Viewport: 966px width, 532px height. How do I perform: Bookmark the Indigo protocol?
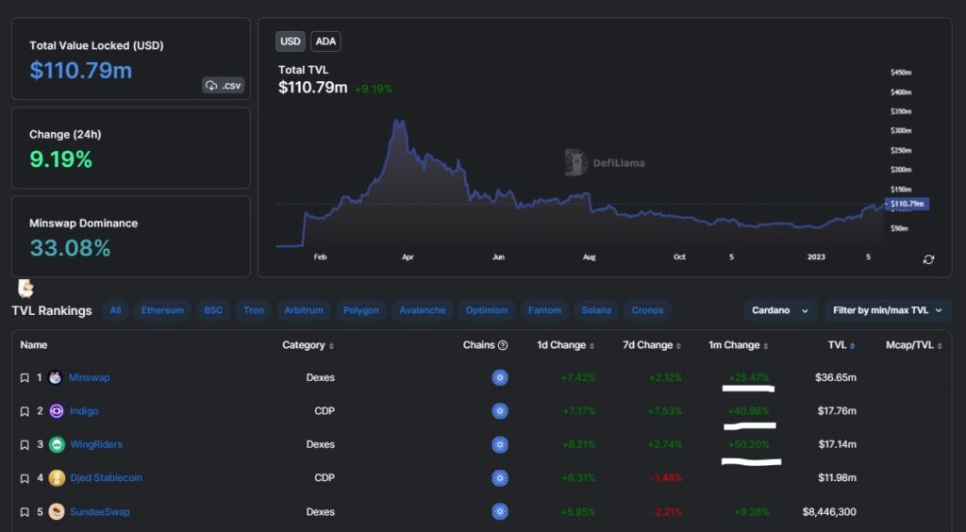tap(25, 411)
